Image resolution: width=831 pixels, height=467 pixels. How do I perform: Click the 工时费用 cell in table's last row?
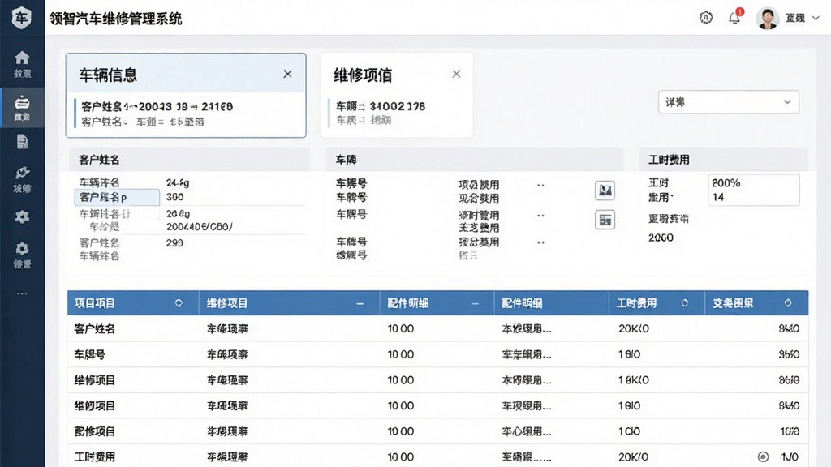tap(95, 456)
